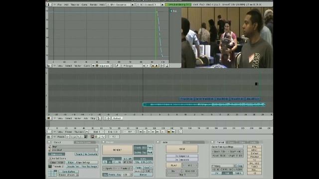Delete the current screen with the X button
The width and height of the screenshot is (319, 179).
133,4
